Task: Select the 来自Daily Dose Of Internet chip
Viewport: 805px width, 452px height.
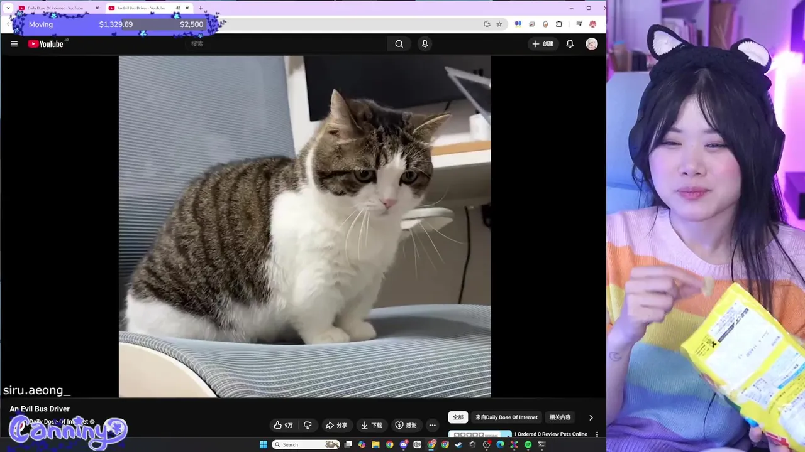Action: pos(506,417)
